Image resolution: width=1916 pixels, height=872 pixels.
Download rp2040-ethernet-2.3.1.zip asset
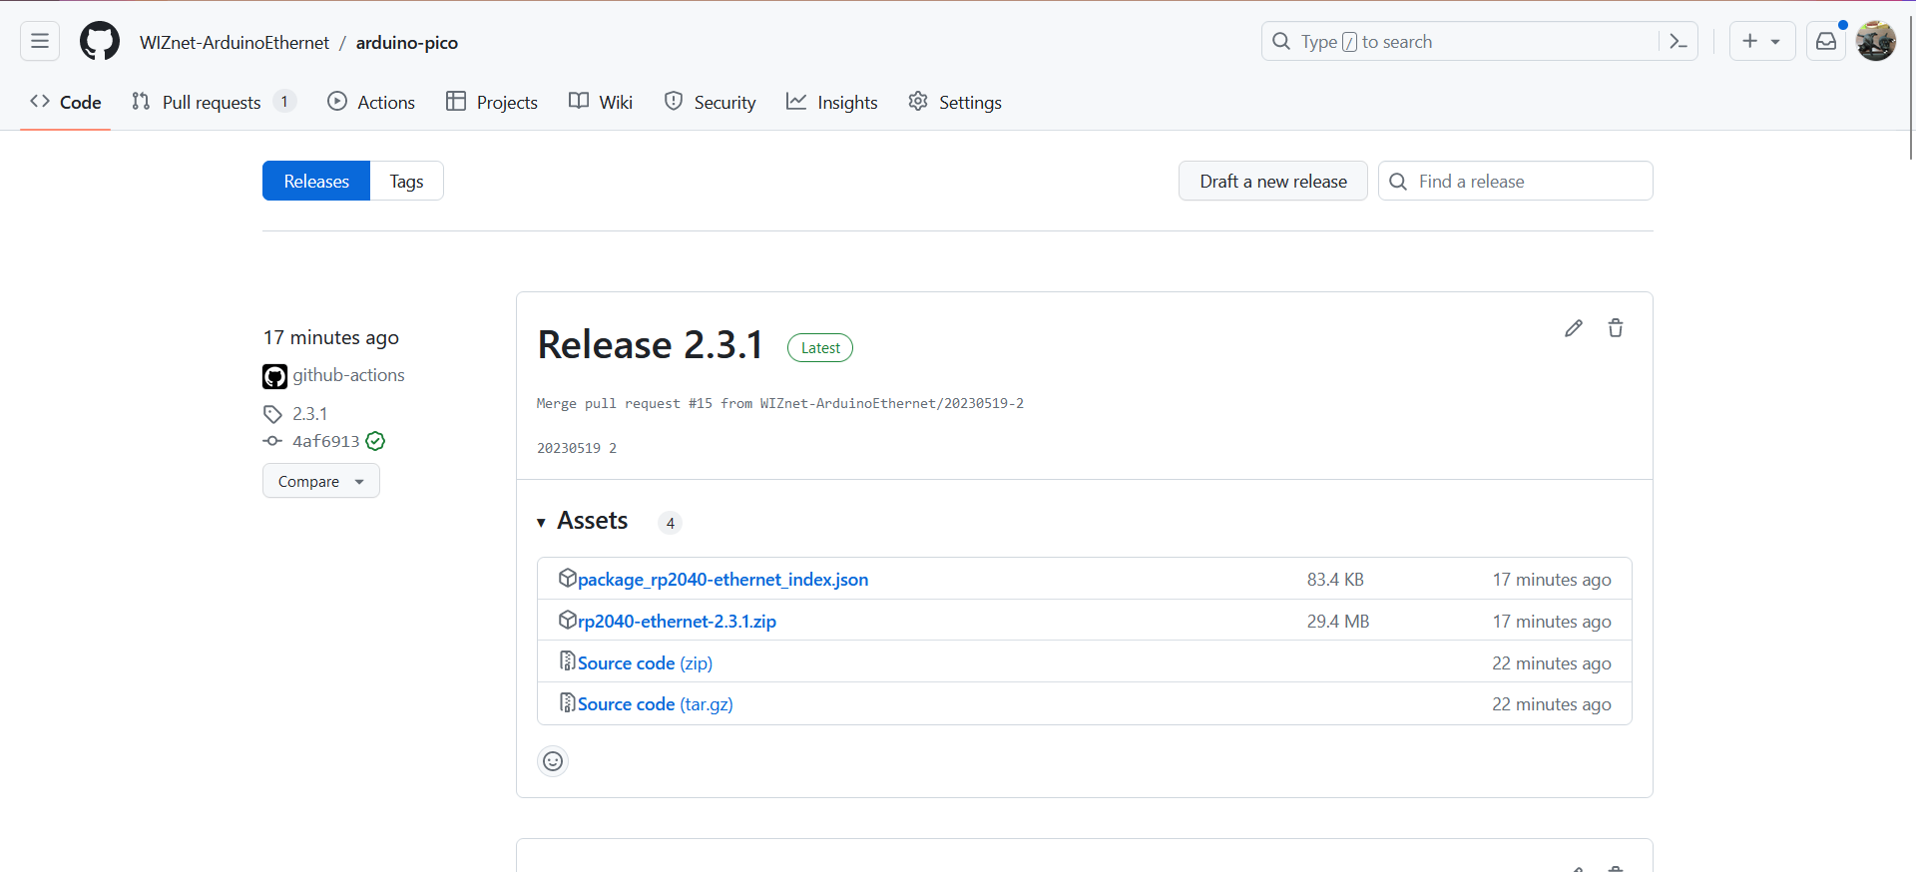tap(677, 622)
